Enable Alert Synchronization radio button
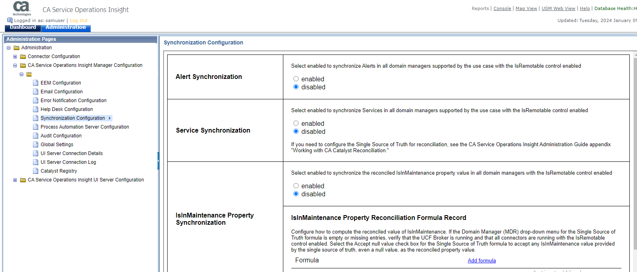 [296, 79]
